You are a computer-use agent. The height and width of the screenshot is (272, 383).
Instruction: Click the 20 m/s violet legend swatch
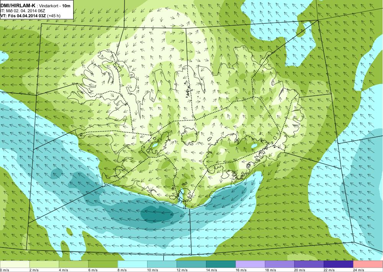coord(309,264)
